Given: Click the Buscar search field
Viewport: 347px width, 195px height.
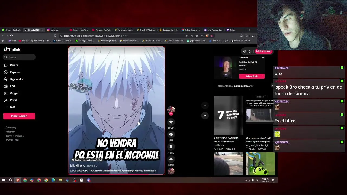Looking at the screenshot, I should pyautogui.click(x=19, y=57).
